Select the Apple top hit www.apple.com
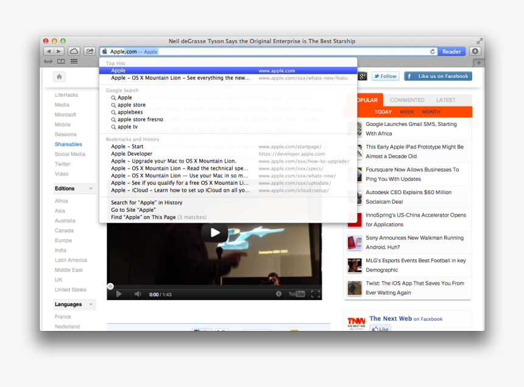 [228, 71]
